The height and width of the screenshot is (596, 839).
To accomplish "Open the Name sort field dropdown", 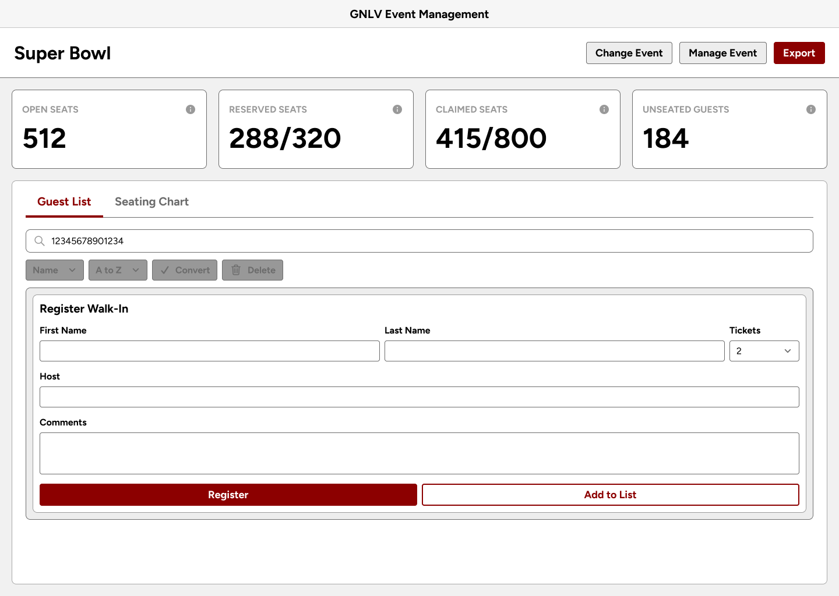I will point(55,270).
